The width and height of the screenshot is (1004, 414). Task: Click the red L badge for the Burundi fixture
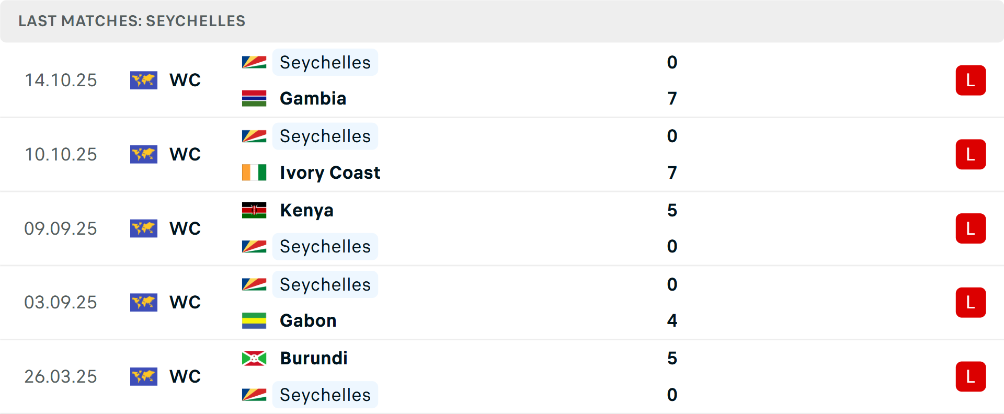click(x=971, y=376)
